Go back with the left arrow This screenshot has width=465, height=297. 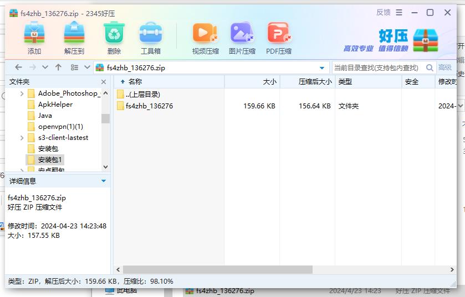(18, 67)
